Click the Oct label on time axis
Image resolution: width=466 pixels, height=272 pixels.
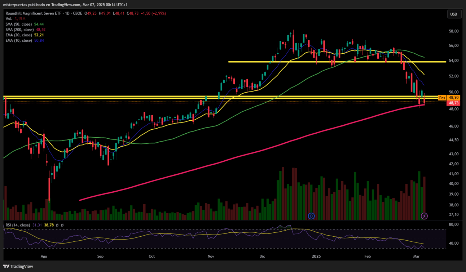pyautogui.click(x=151, y=257)
